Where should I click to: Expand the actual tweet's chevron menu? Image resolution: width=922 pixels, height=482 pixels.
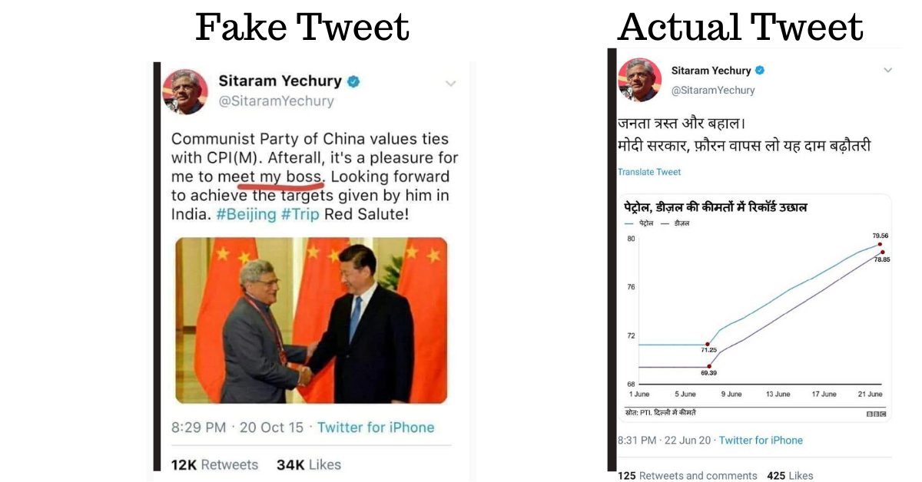(x=888, y=70)
